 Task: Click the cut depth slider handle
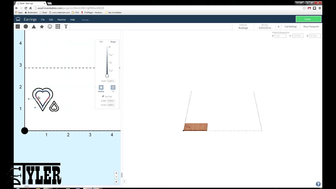tap(107, 76)
